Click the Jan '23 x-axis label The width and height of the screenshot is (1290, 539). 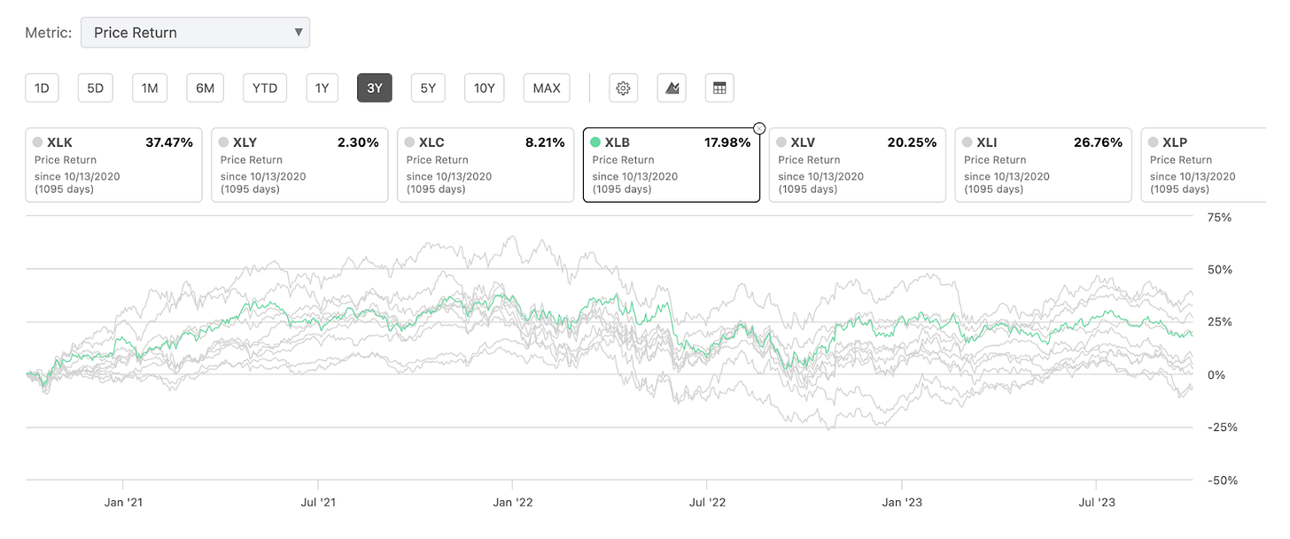tap(902, 503)
